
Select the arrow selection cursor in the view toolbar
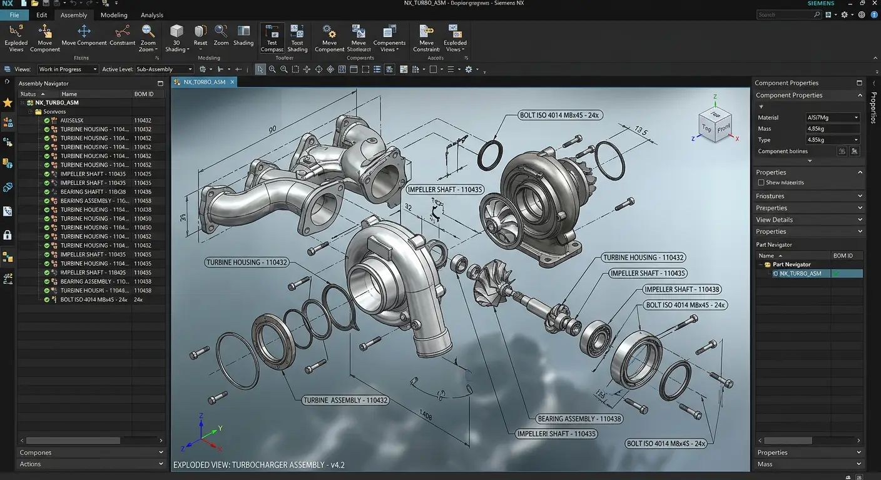(x=260, y=69)
